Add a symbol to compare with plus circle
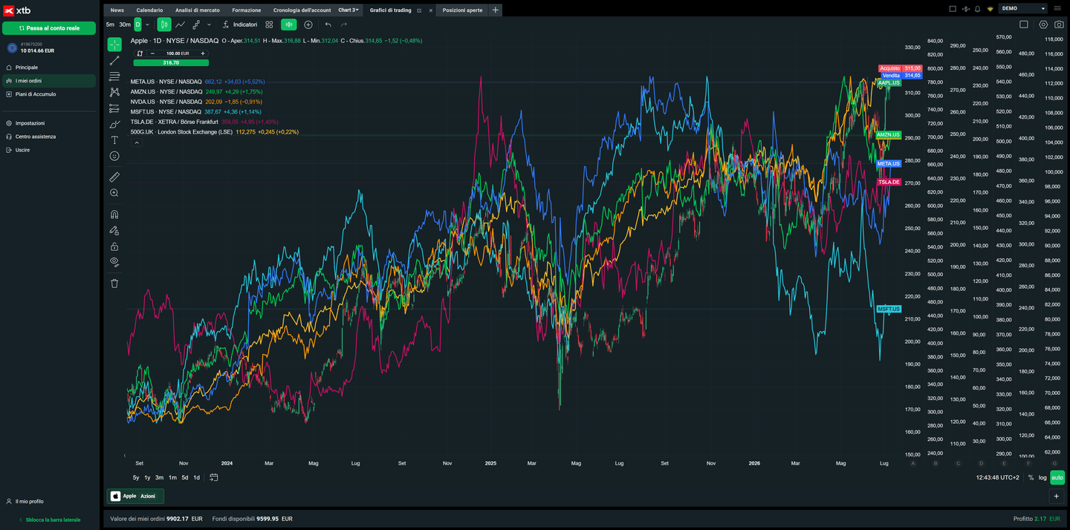This screenshot has width=1070, height=530. [x=308, y=24]
